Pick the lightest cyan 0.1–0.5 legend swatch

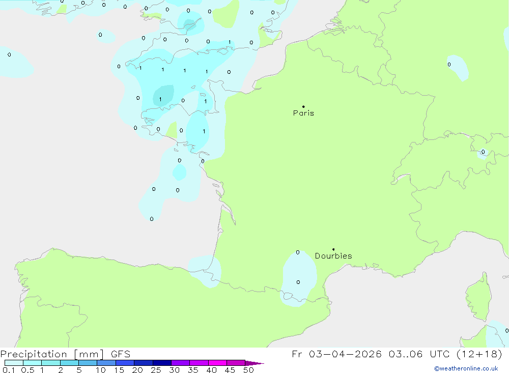click(x=14, y=363)
